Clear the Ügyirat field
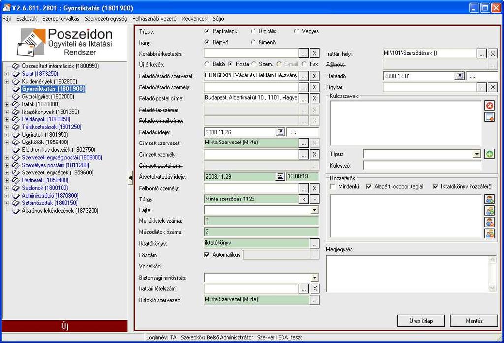Viewport: 504px width, 343px height. [x=492, y=87]
